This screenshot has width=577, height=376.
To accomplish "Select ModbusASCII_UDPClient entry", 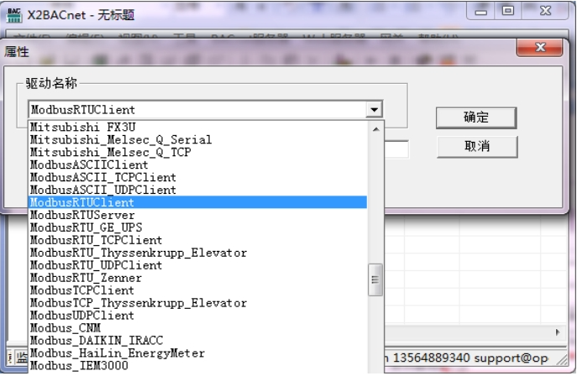I will click(198, 190).
